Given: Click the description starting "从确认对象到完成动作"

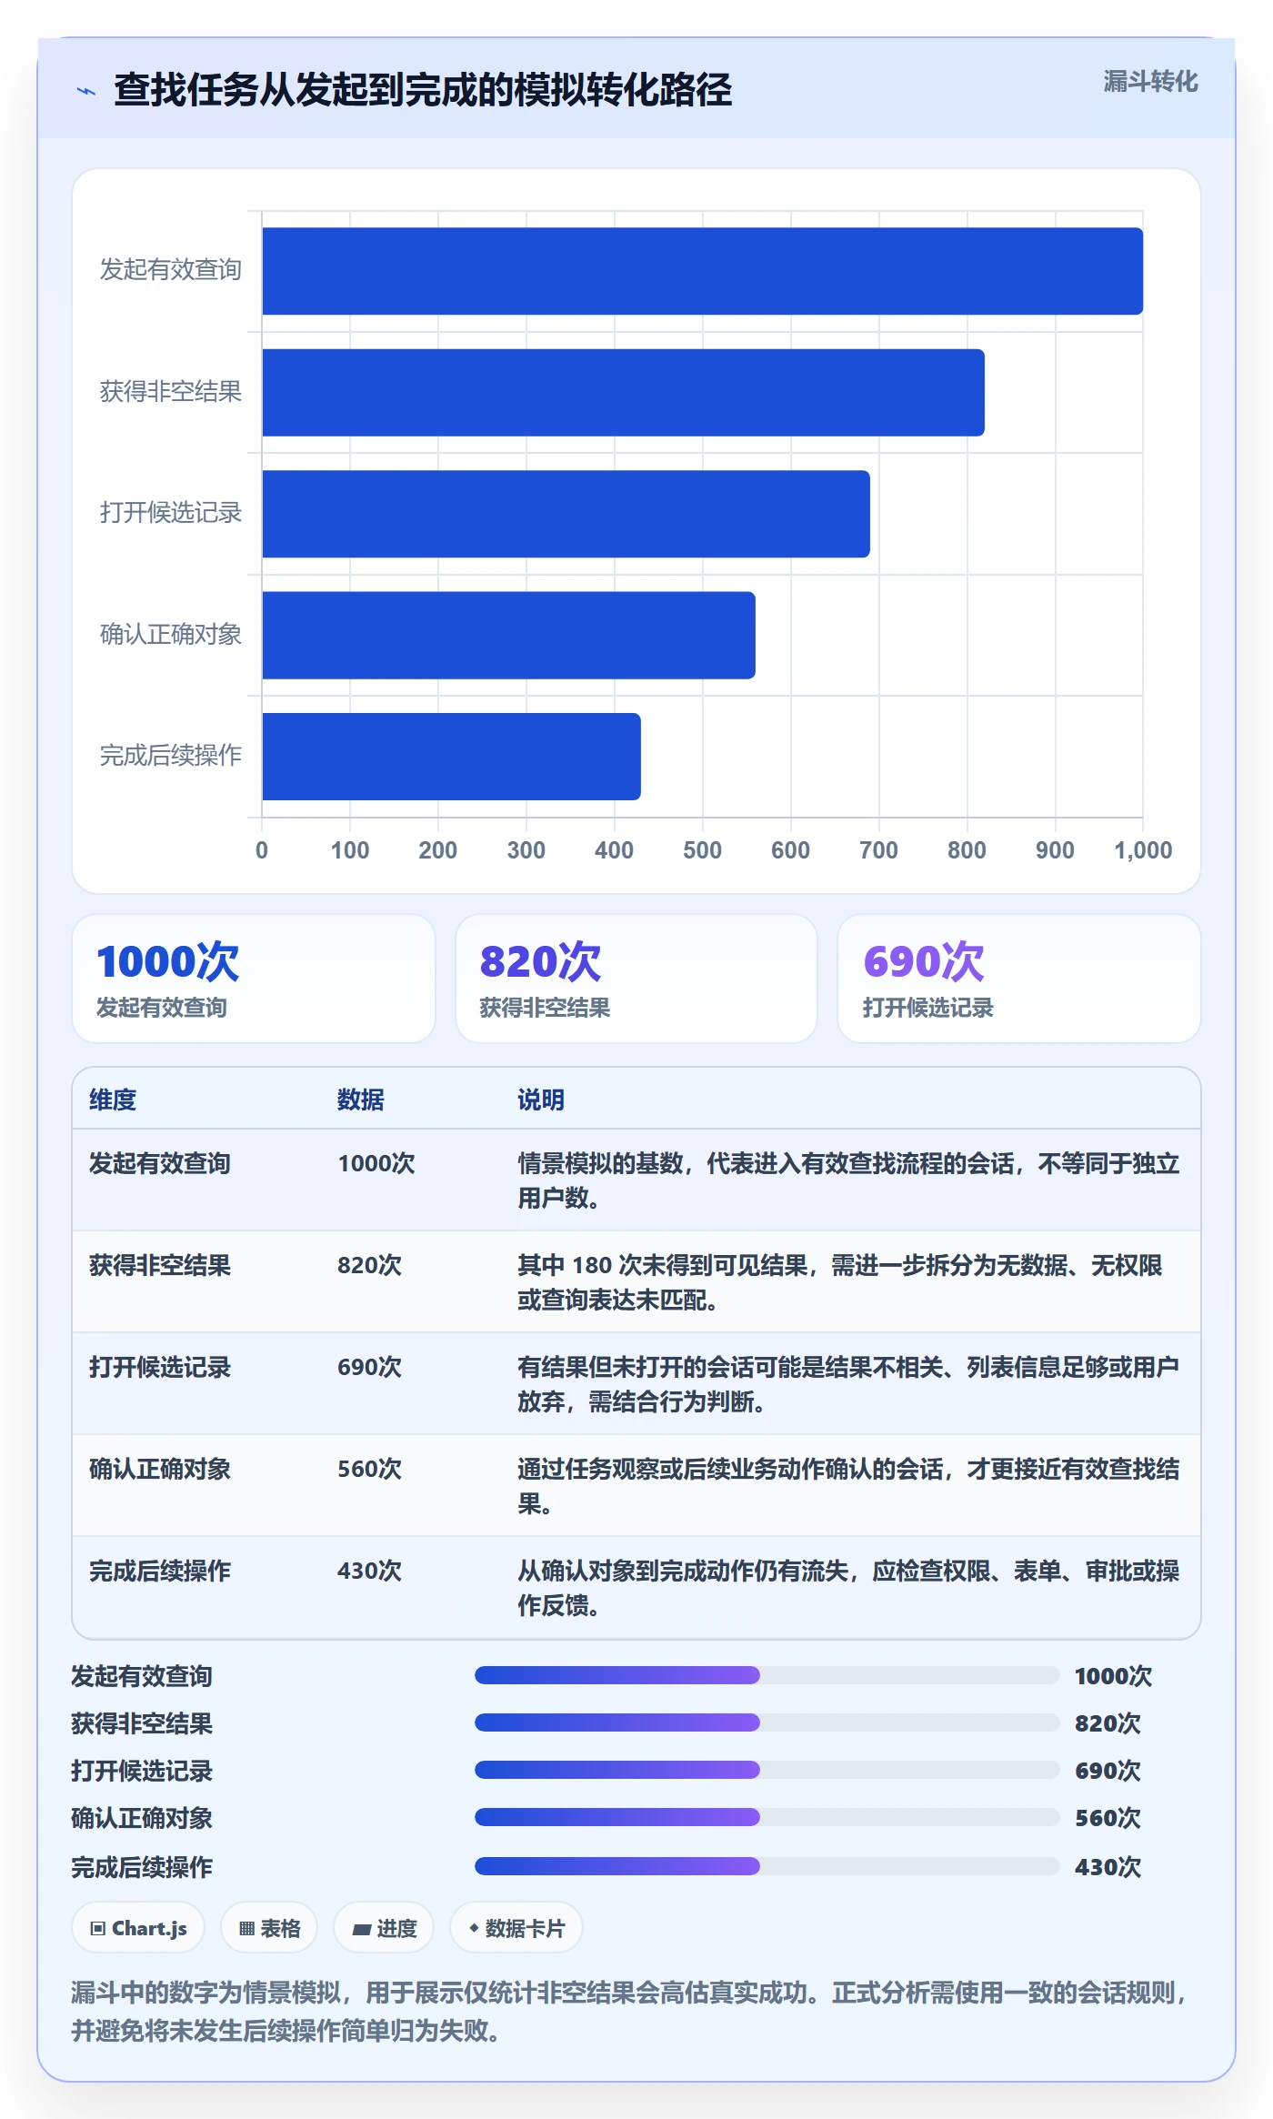Looking at the screenshot, I should coord(848,1588).
